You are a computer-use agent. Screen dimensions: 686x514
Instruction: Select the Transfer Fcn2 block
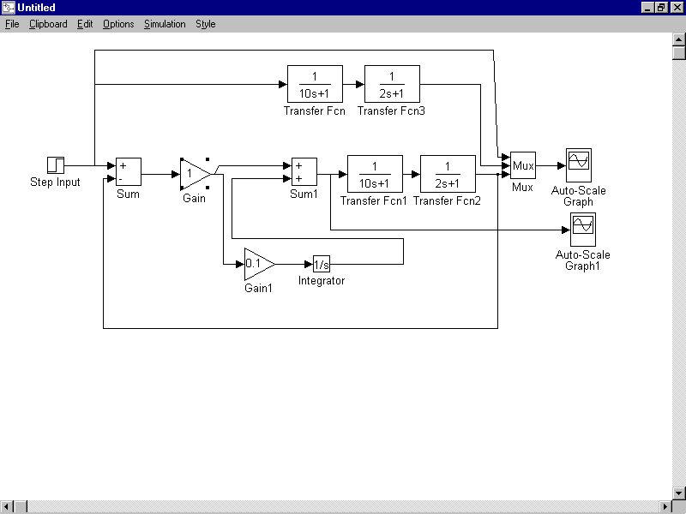448,174
